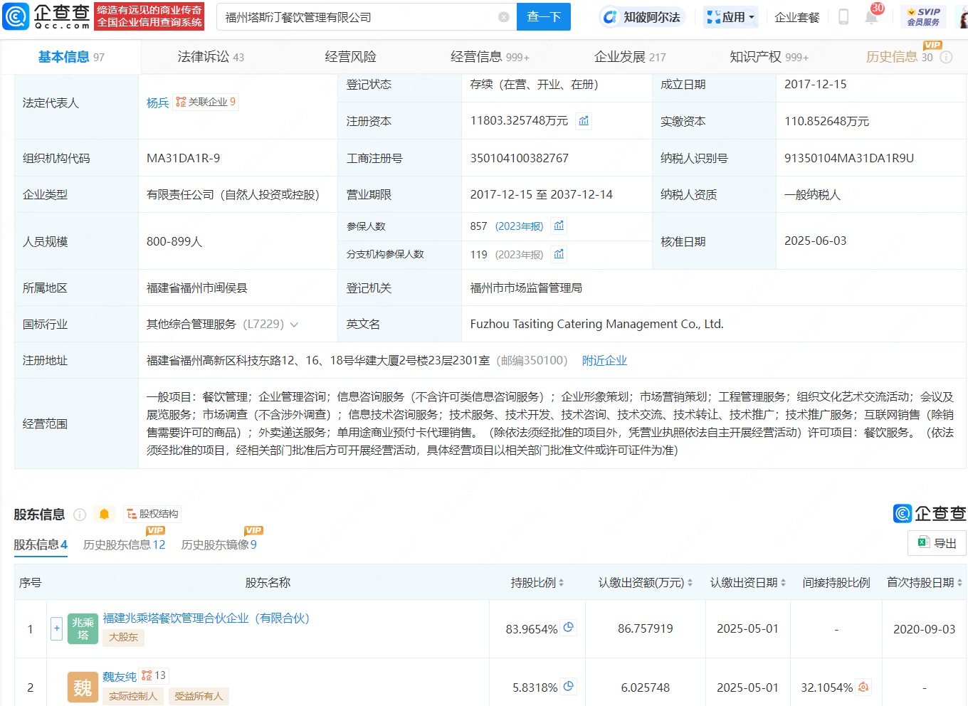This screenshot has width=968, height=706.
Task: Click 实际控制人 tag
Action: point(133,696)
